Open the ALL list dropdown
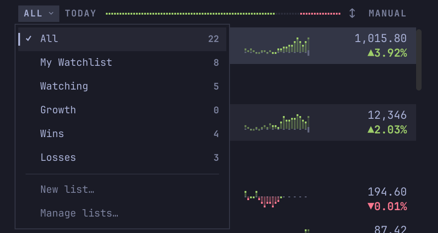The width and height of the screenshot is (438, 233). [38, 13]
